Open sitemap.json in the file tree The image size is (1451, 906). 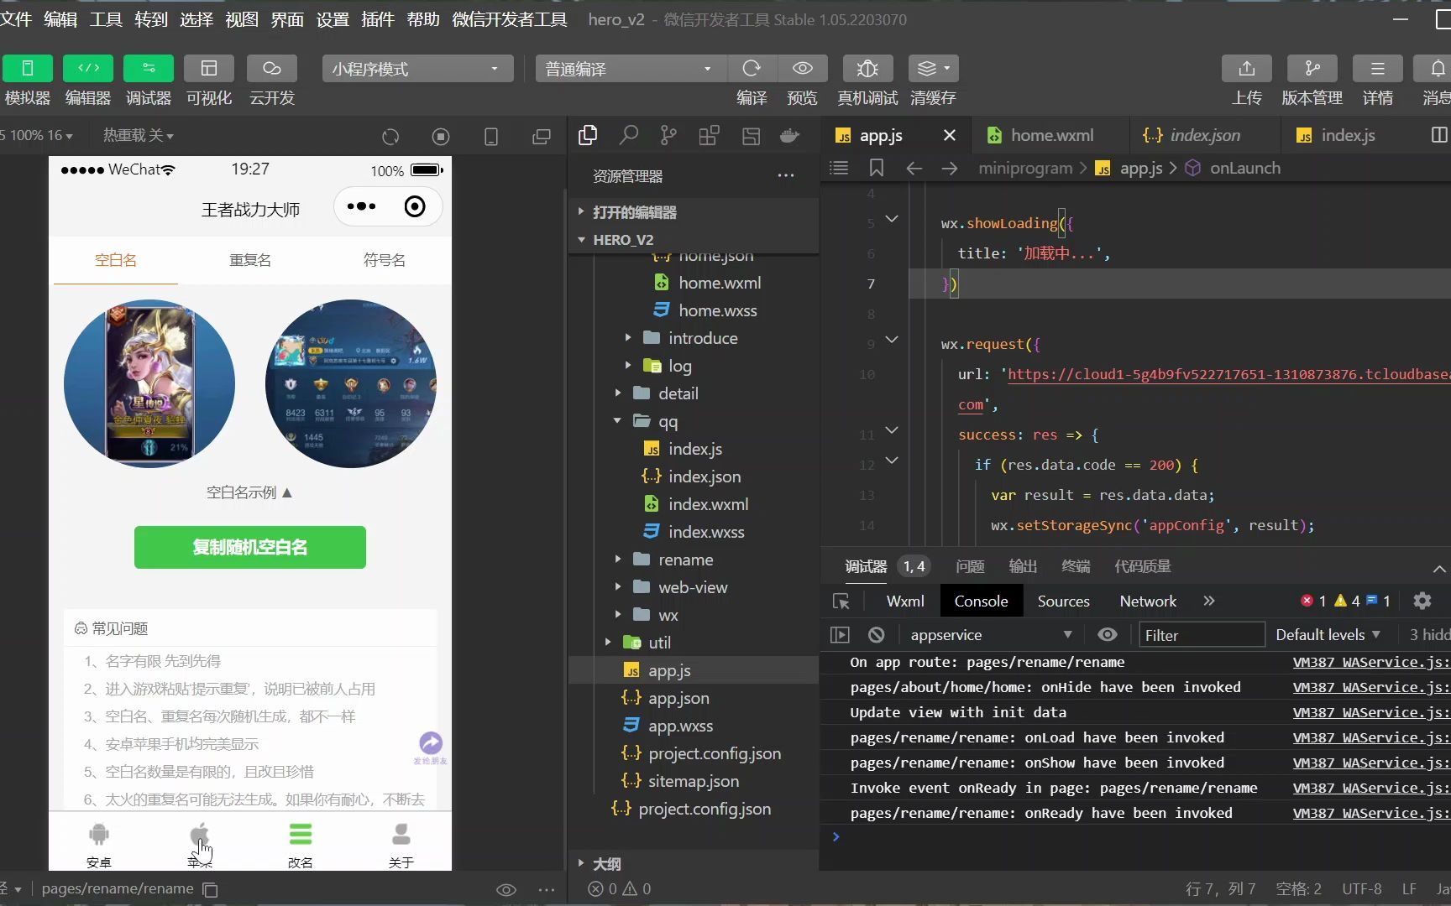point(693,781)
